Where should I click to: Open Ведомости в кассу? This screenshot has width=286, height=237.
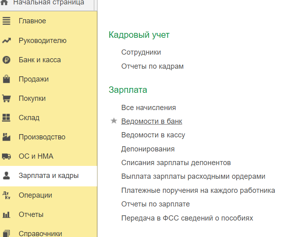pyautogui.click(x=153, y=135)
